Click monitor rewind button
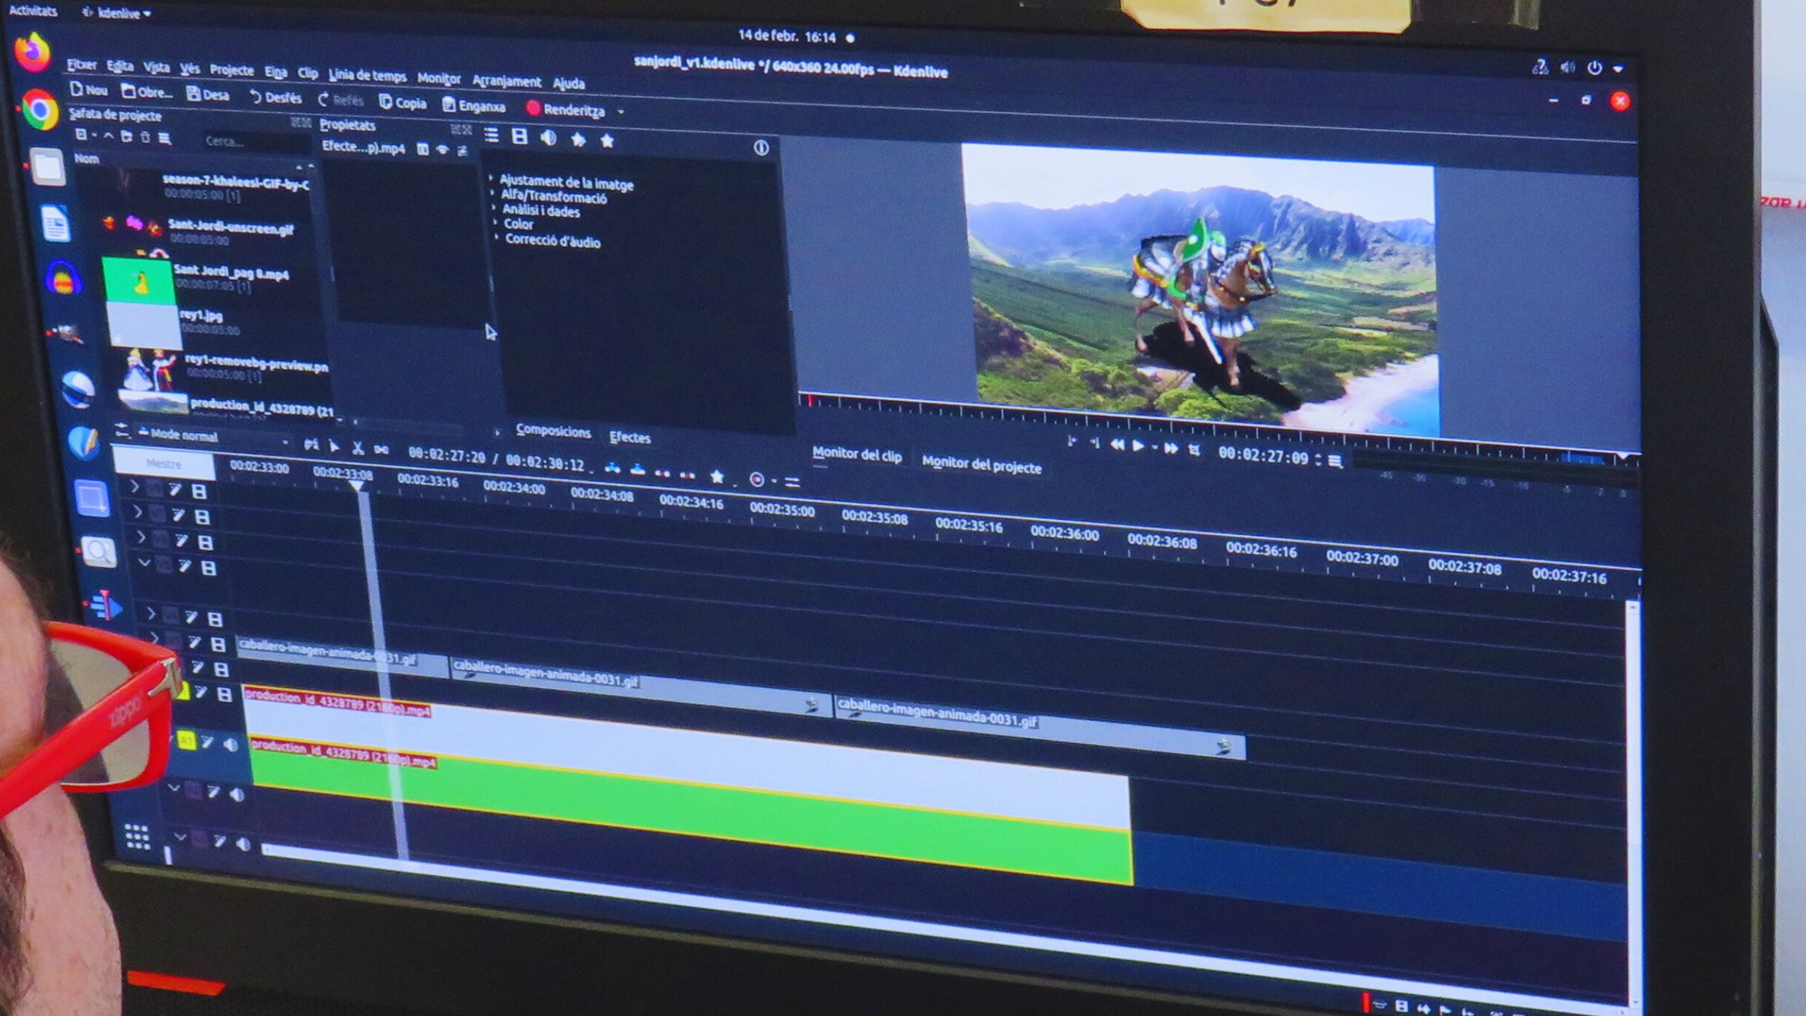 (1117, 445)
